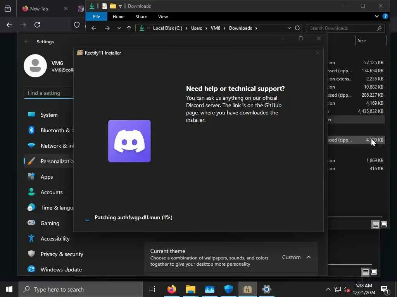Open the Home ribbon tab in Explorer
Screen dimensions: 397x297
click(119, 17)
